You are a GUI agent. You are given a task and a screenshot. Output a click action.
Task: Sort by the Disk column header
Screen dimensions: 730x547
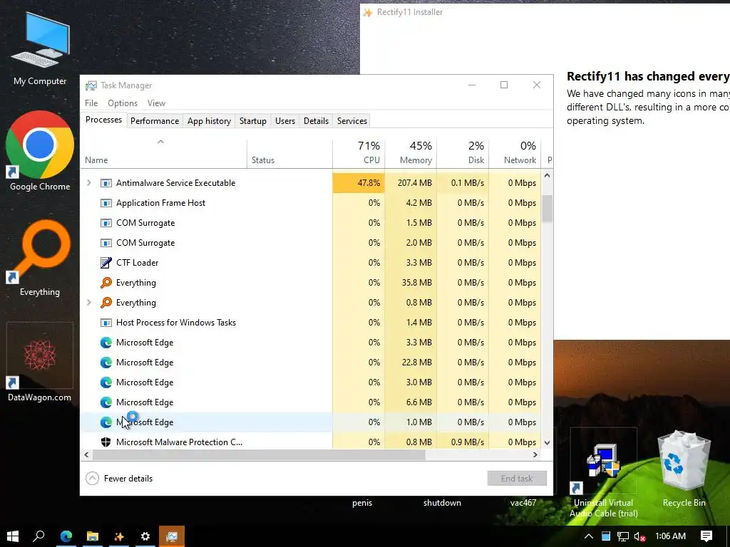463,153
